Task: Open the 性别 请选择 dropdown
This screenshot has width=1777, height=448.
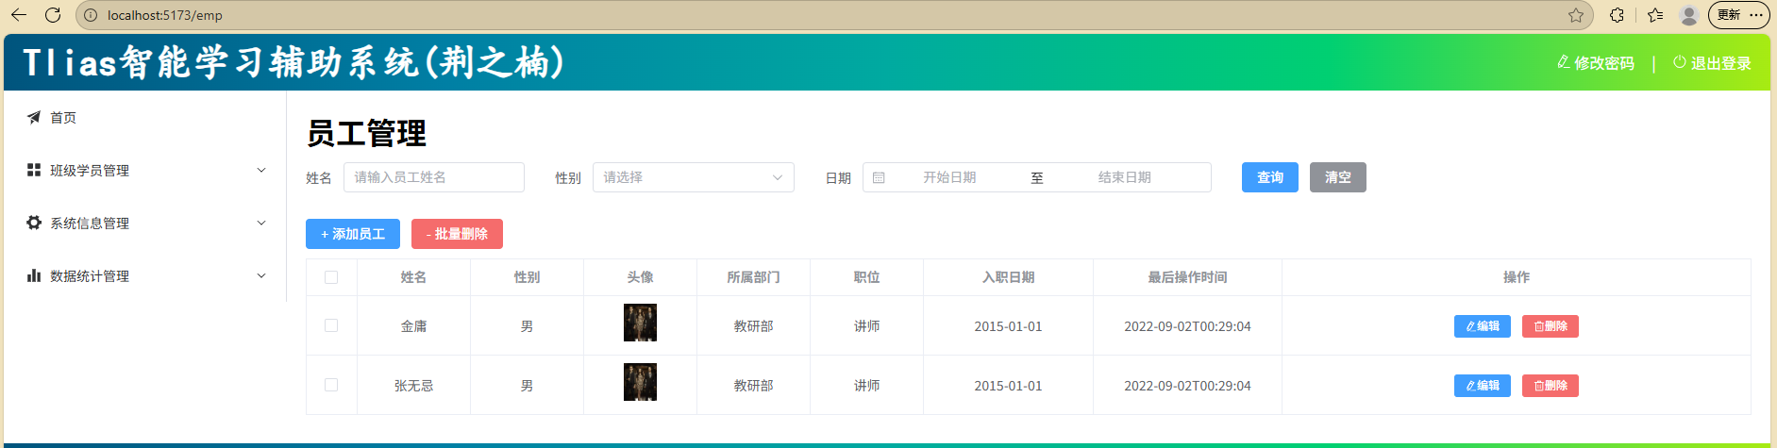Action: pyautogui.click(x=693, y=177)
